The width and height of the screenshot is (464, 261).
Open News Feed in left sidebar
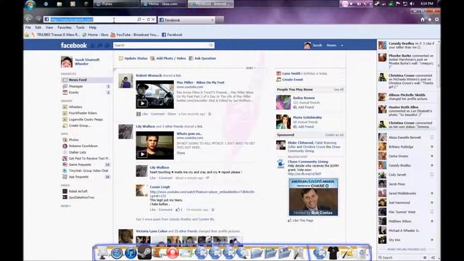(86, 80)
